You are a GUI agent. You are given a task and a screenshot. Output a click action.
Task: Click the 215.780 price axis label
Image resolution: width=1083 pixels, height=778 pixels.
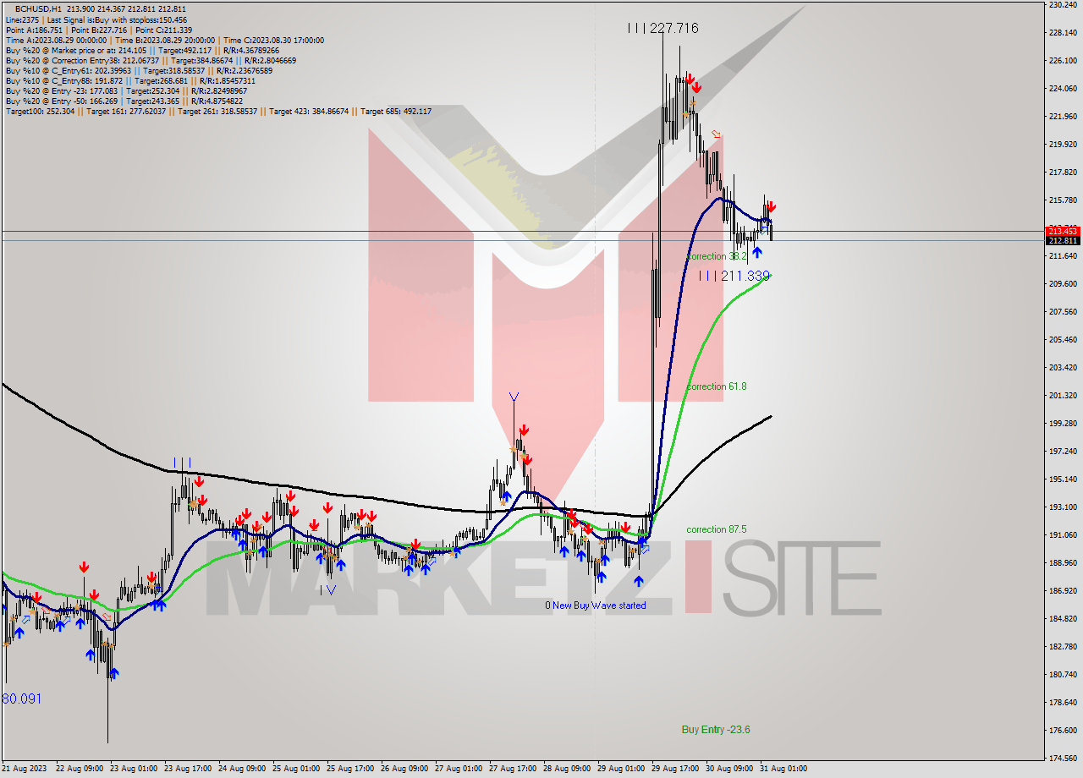[1062, 200]
